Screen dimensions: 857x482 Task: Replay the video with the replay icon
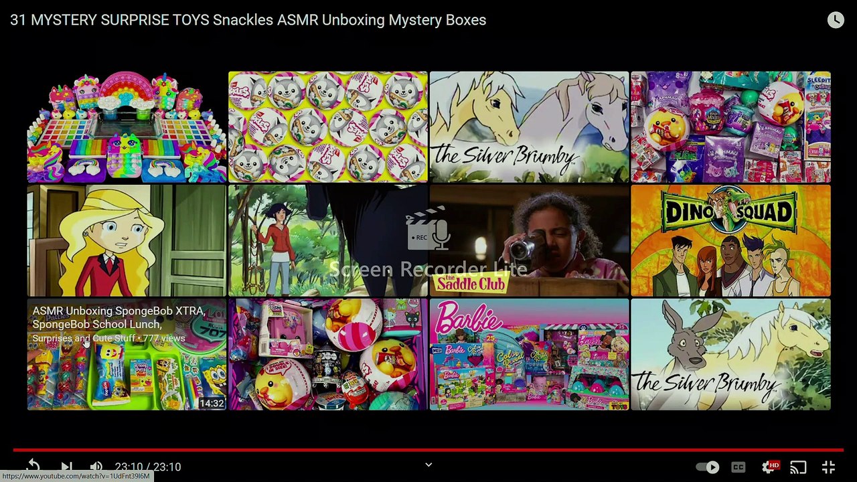[33, 467]
